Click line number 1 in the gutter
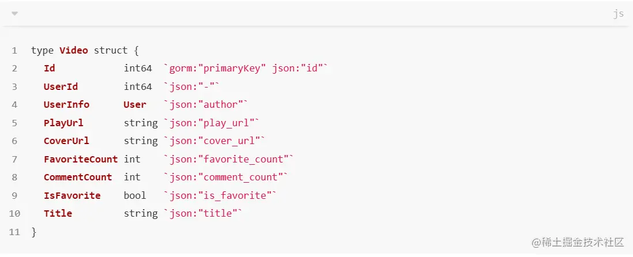633x257 pixels. (x=14, y=51)
